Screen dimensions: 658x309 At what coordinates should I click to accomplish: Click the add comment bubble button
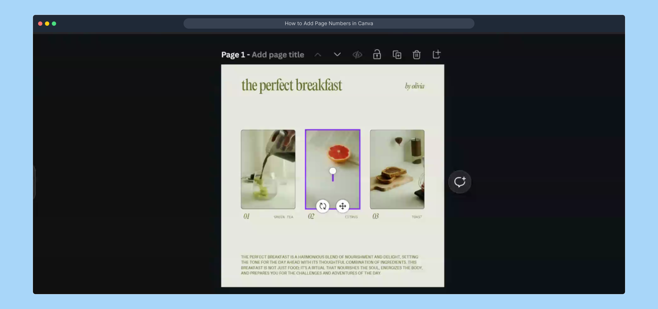click(x=460, y=182)
